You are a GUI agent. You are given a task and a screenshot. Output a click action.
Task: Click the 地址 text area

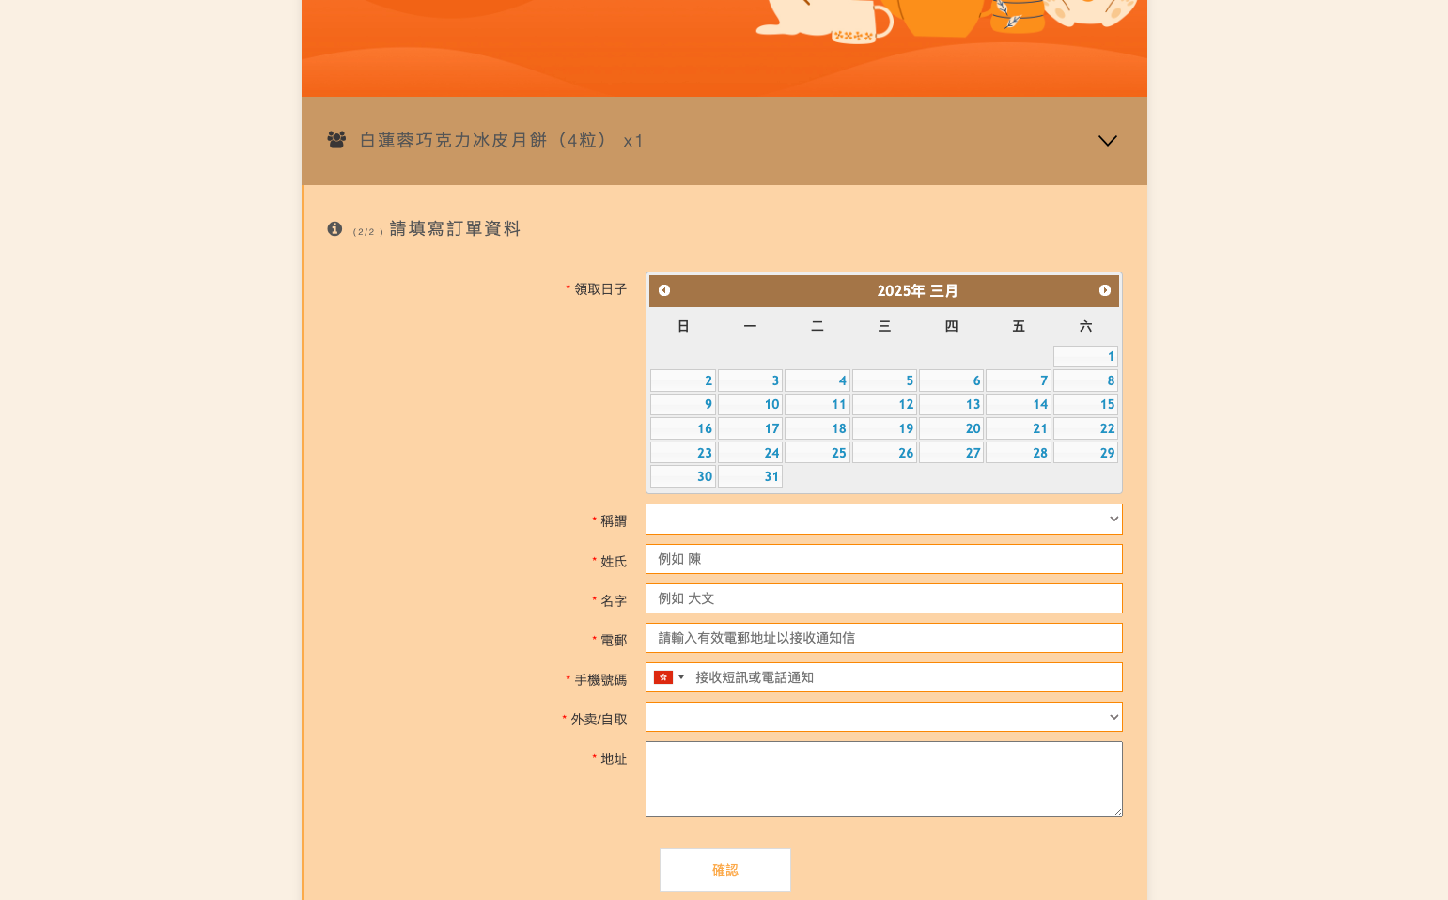(x=884, y=779)
